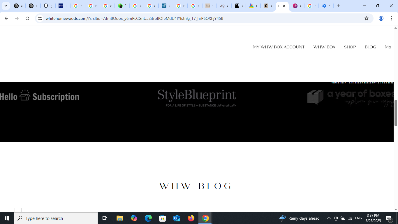Screen dimensions: 398x224
Task: Switch to the pink @ icon tab
Action: (x=297, y=6)
